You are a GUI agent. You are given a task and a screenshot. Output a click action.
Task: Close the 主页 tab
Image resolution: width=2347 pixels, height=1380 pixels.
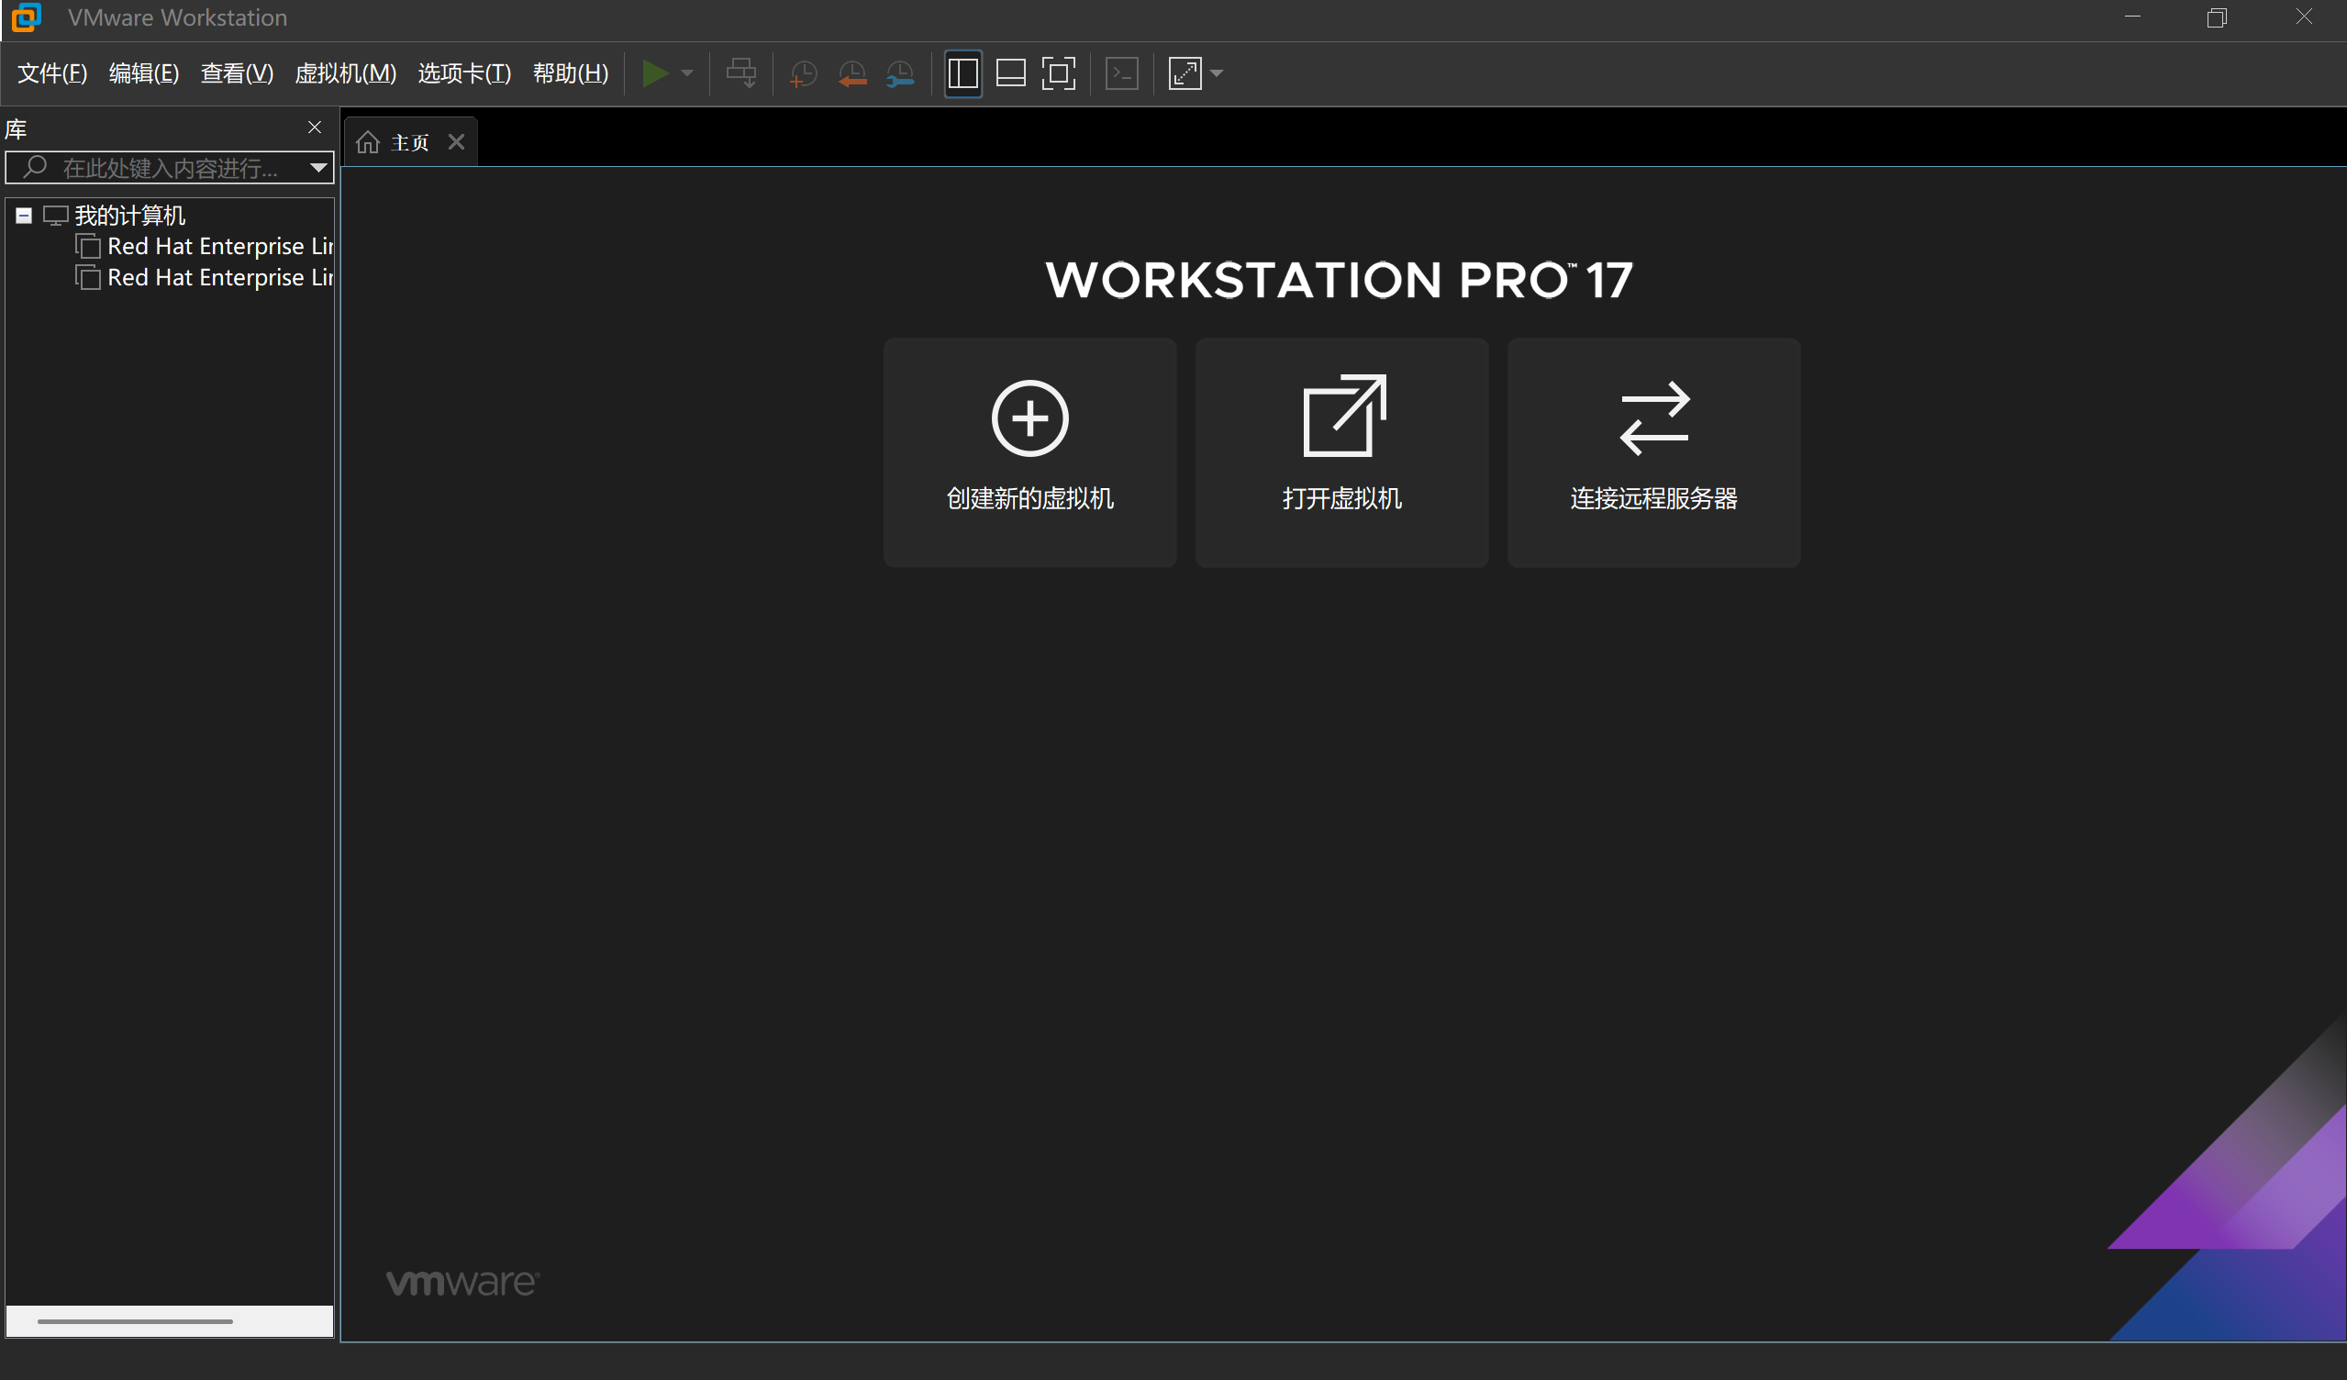(456, 141)
